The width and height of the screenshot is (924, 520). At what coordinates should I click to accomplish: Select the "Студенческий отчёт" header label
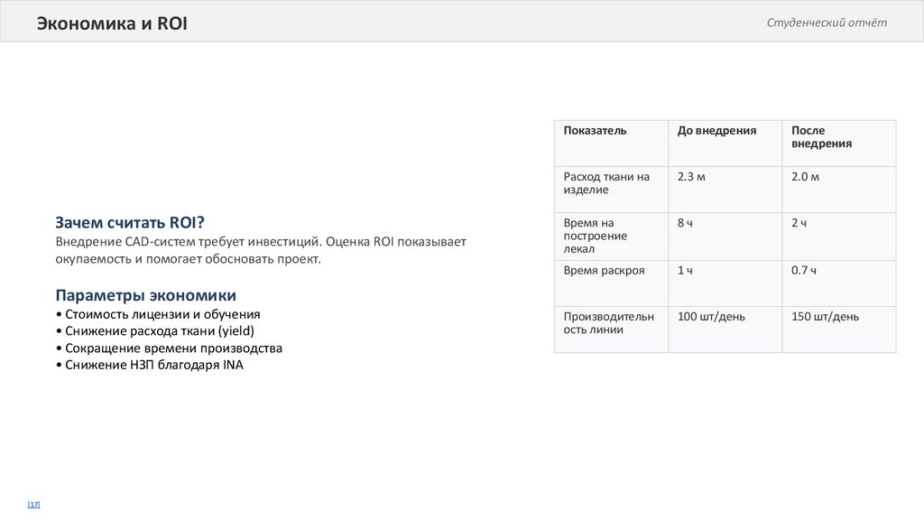827,23
